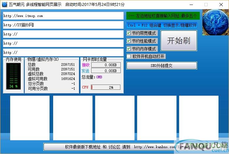
Task: Uncheck the 节约性能模式 option
Action: [x=129, y=41]
